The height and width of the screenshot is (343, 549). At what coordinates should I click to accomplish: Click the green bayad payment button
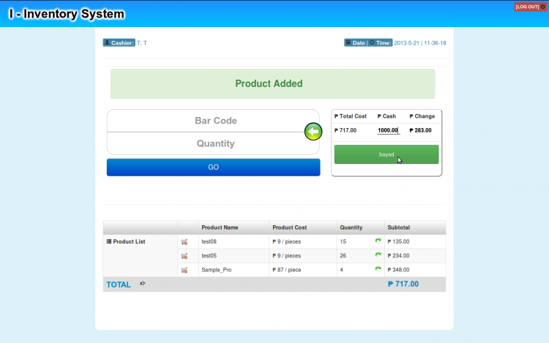pyautogui.click(x=386, y=154)
